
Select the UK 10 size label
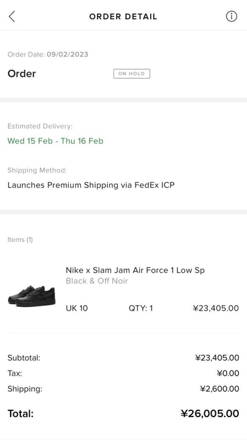click(77, 308)
